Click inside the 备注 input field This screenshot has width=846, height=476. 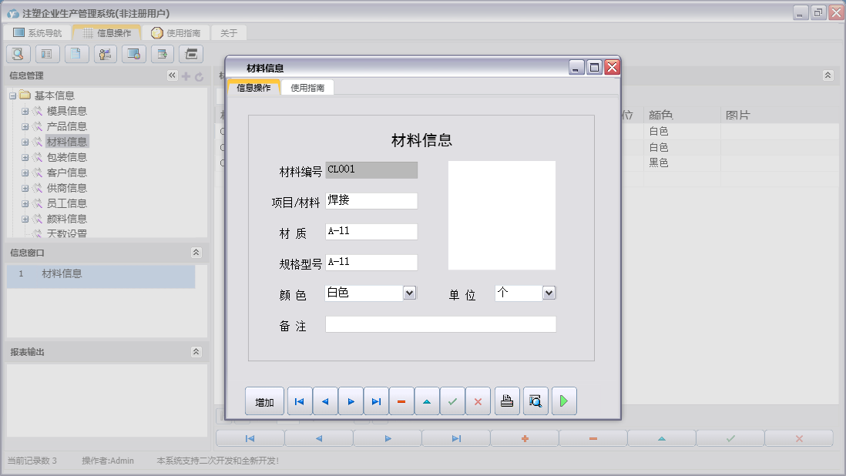pos(439,323)
